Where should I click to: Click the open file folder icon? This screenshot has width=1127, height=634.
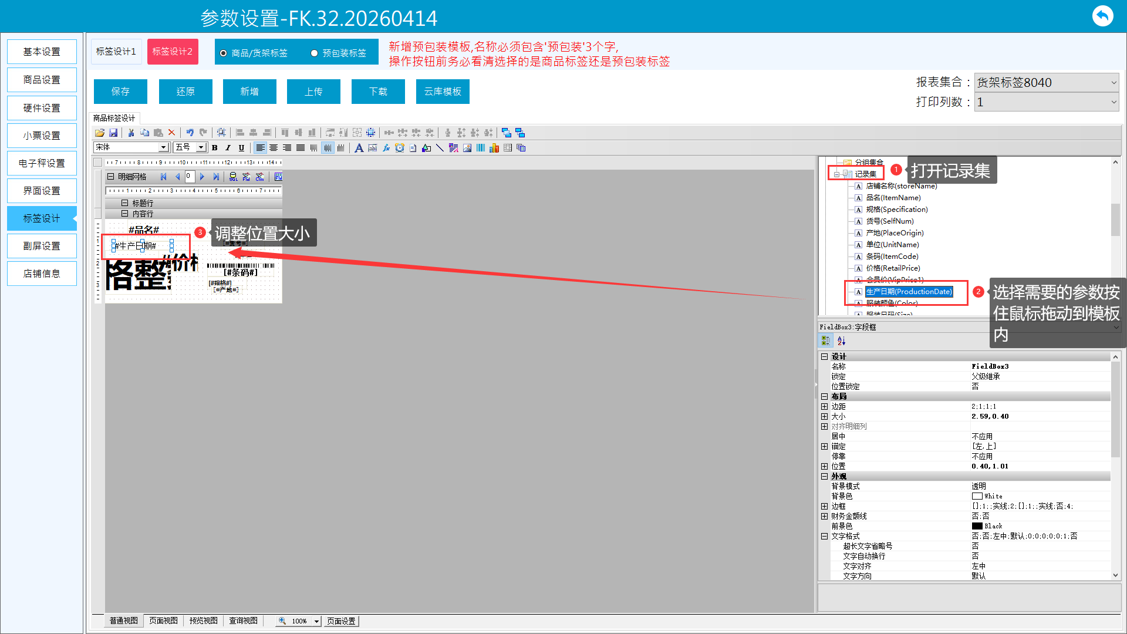[100, 133]
